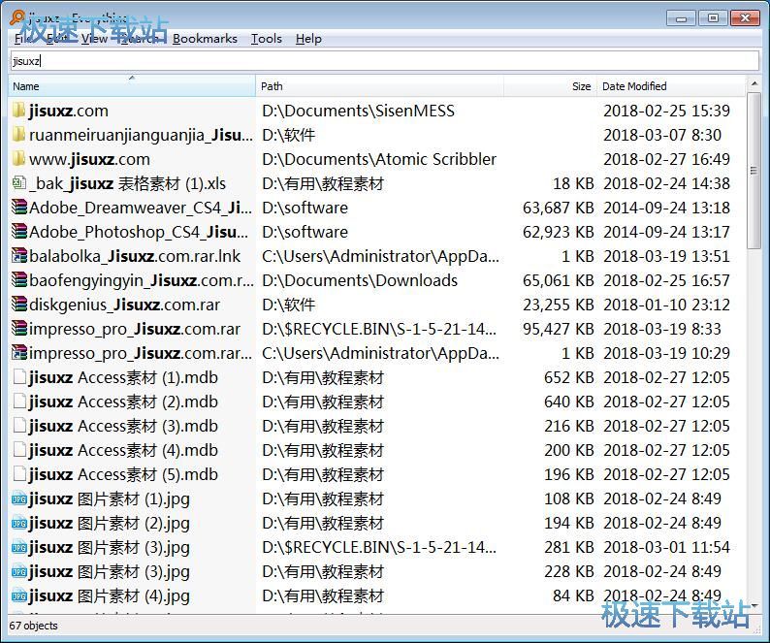
Task: Click the jisuxz.com folder icon
Action: 18,111
